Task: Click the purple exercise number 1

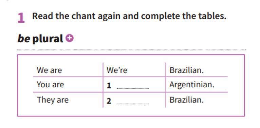Action: 21,18
